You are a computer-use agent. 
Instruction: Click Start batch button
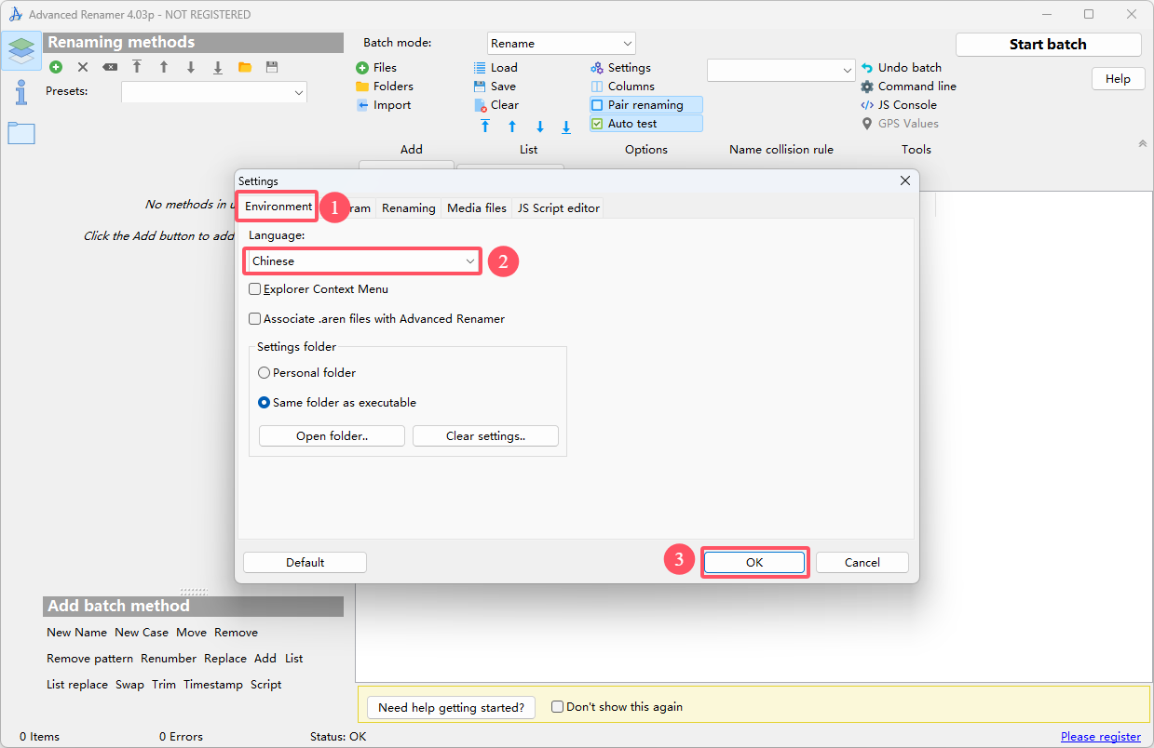(1048, 45)
